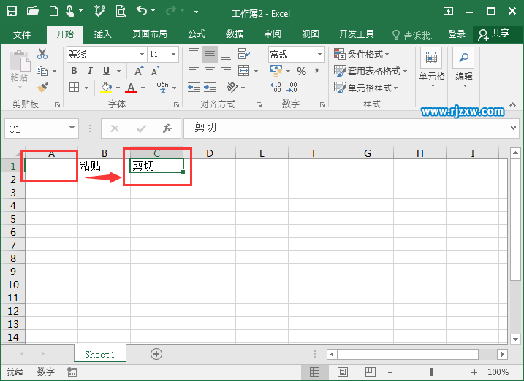Image resolution: width=524 pixels, height=381 pixels.
Task: Toggle center text alignment
Action: tap(210, 71)
